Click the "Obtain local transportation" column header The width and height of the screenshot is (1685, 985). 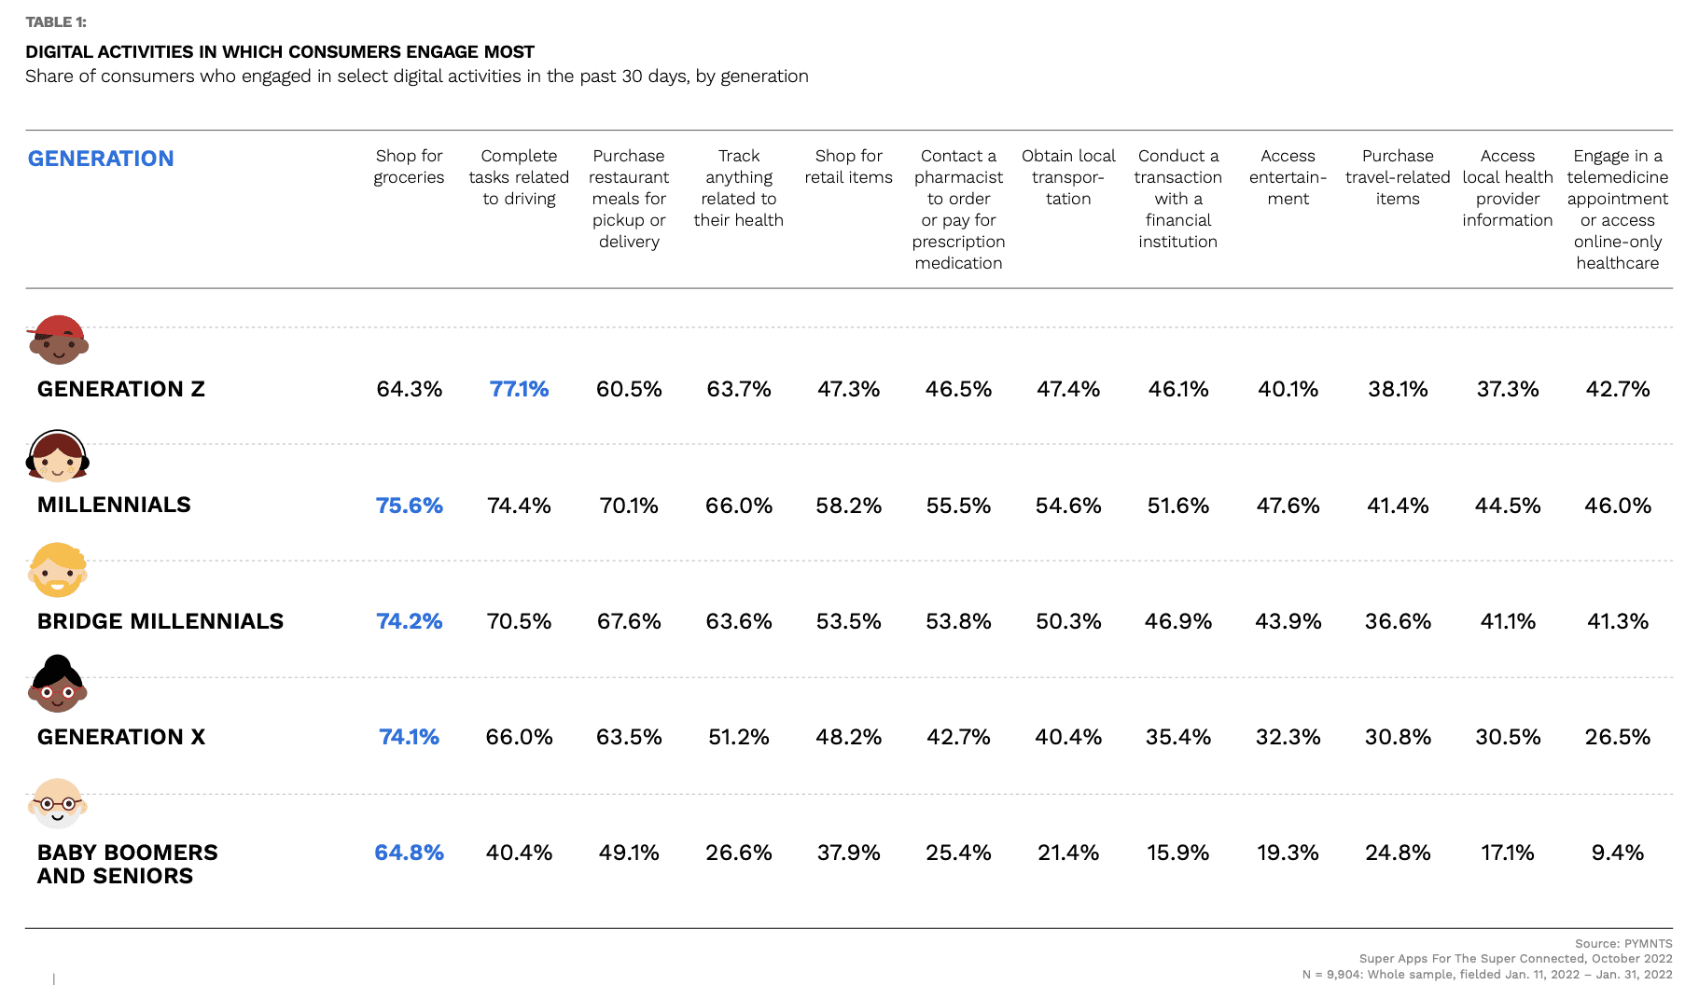tap(1068, 177)
